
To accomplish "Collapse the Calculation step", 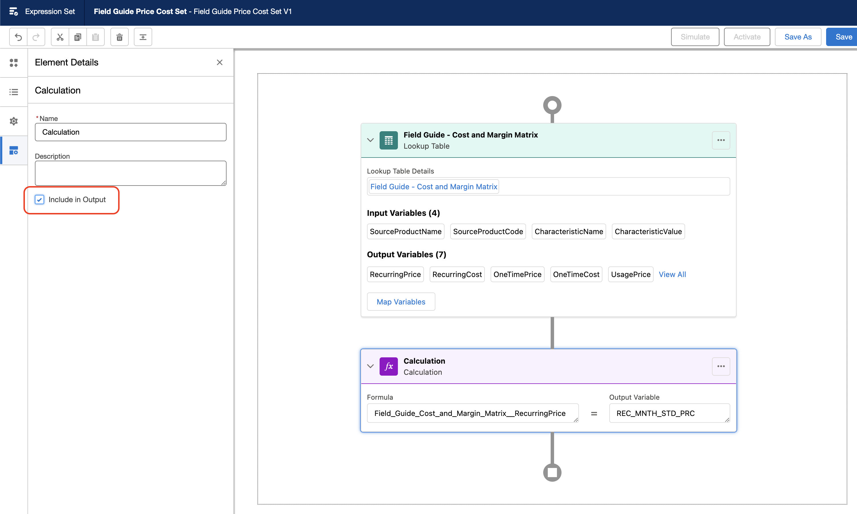I will (x=370, y=366).
